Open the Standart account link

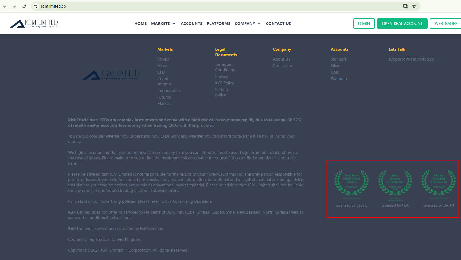click(338, 59)
